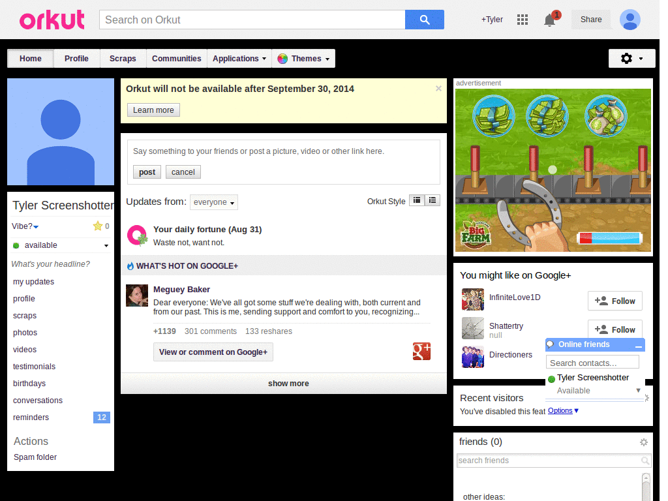This screenshot has width=668, height=501.
Task: Click the Themes color wheel icon
Action: click(x=282, y=59)
